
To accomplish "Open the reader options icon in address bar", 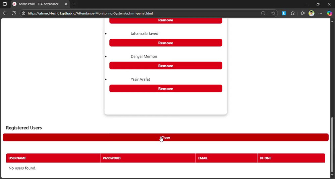I will pyautogui.click(x=263, y=13).
